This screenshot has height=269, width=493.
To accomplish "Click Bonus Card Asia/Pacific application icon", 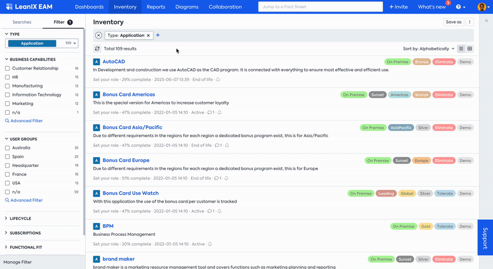I will [x=97, y=128].
